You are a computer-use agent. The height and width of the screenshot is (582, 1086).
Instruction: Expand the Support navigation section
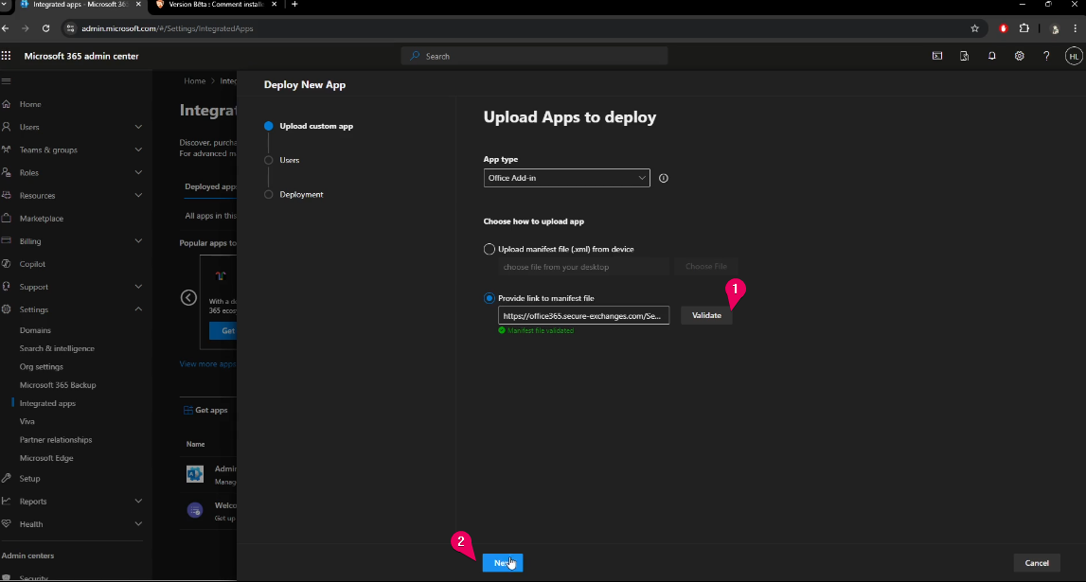138,287
